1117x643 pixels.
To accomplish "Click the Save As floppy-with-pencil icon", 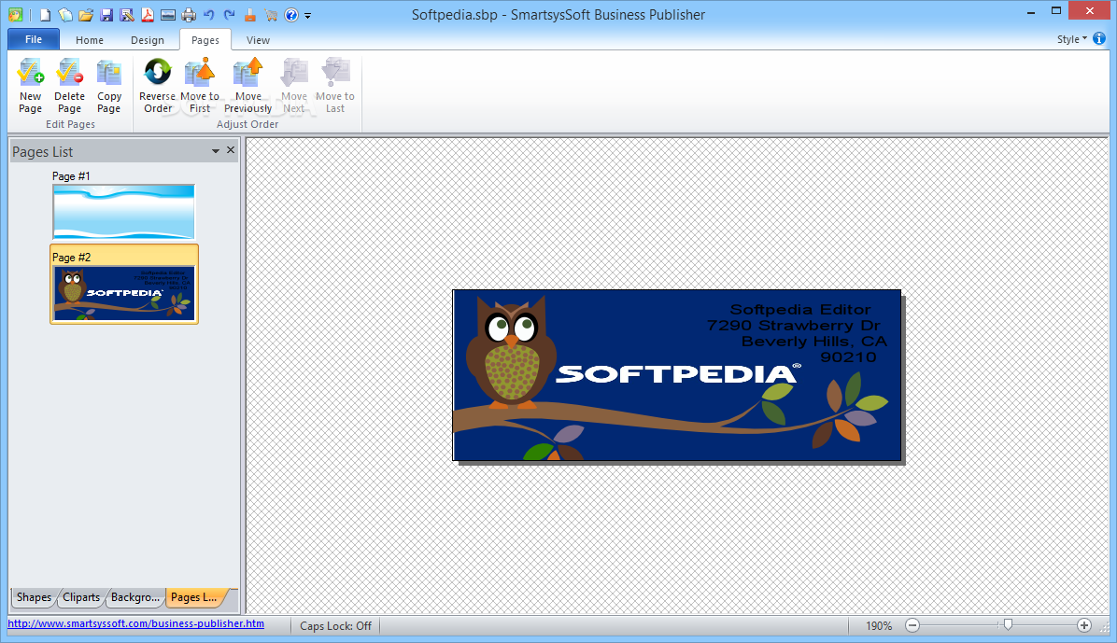I will (127, 14).
